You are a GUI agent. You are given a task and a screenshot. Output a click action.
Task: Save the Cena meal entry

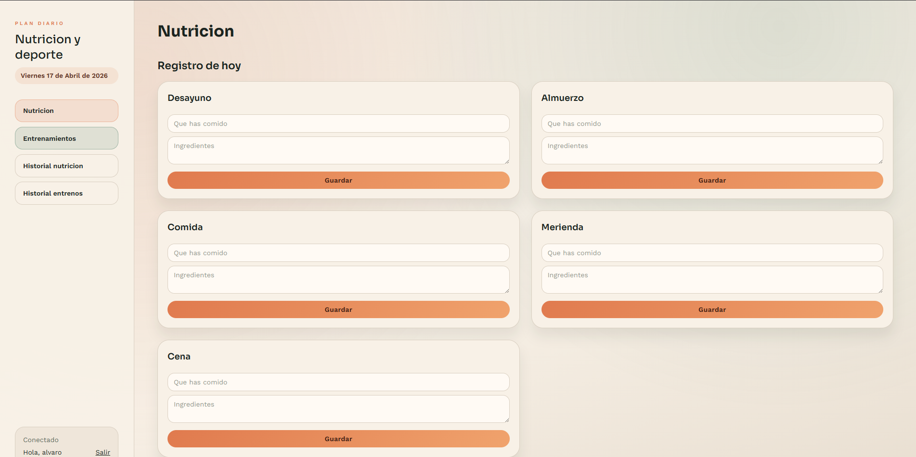click(338, 439)
